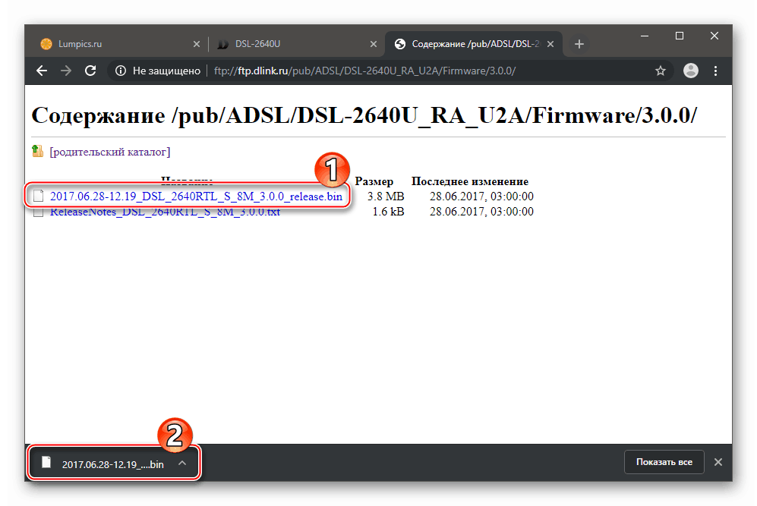The image size is (757, 506).
Task: Open the parent directory folder icon
Action: (38, 152)
